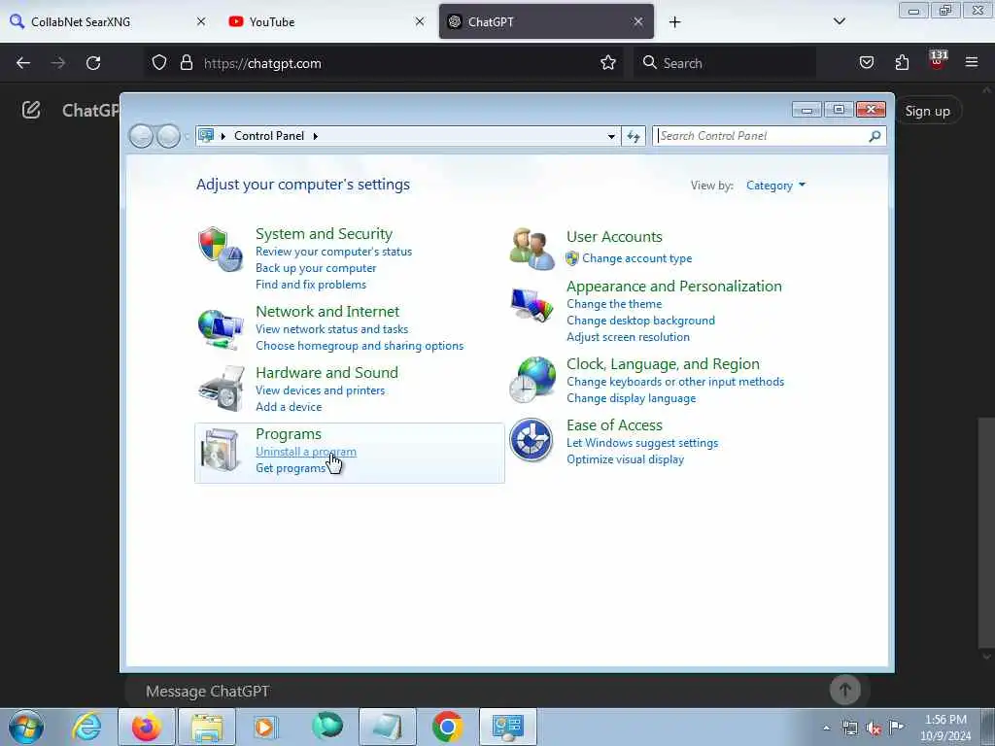Show hidden system tray icons arrow
The height and width of the screenshot is (746, 995).
point(826,729)
